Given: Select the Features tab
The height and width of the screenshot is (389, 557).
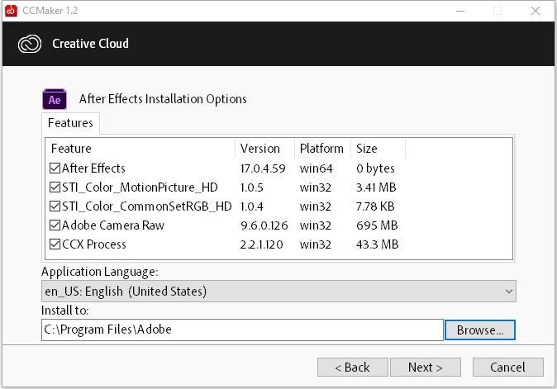Looking at the screenshot, I should (70, 123).
